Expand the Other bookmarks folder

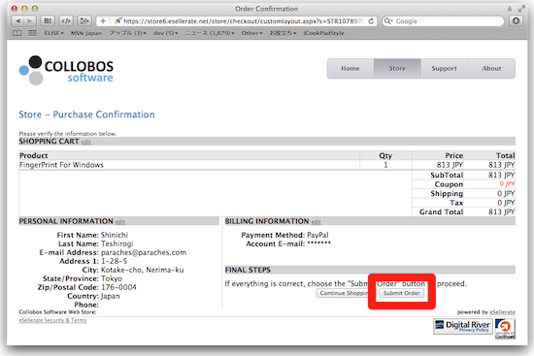pos(251,33)
